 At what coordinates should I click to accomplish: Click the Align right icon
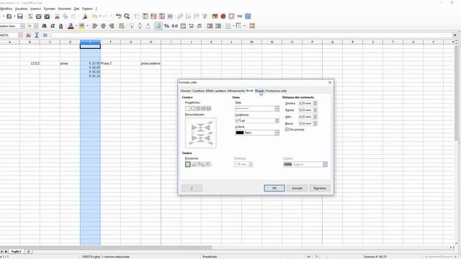pyautogui.click(x=112, y=26)
